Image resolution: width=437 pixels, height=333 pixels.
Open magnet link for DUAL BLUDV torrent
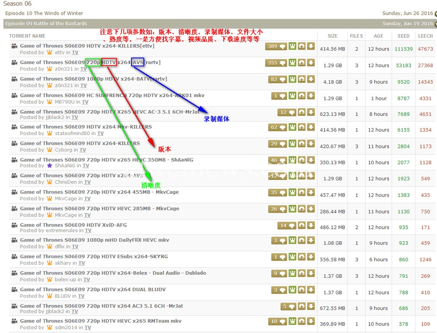[x=301, y=290]
